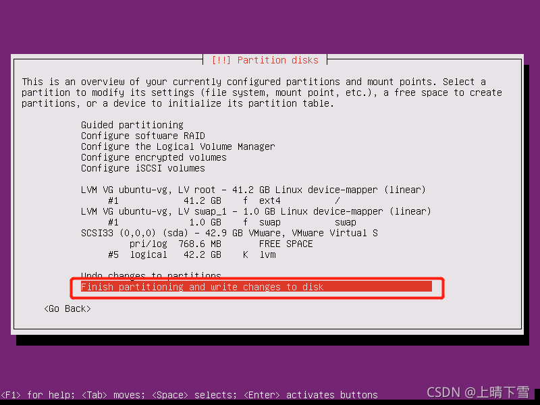Click the F1 for help hint
Screen dimensions: 540x405
(38, 395)
